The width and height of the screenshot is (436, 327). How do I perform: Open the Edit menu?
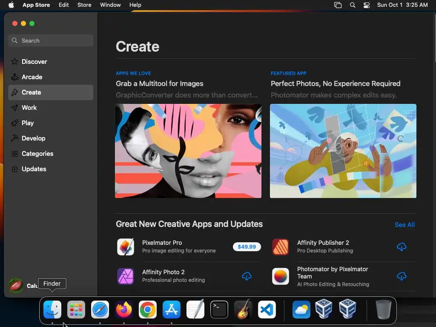pos(64,5)
